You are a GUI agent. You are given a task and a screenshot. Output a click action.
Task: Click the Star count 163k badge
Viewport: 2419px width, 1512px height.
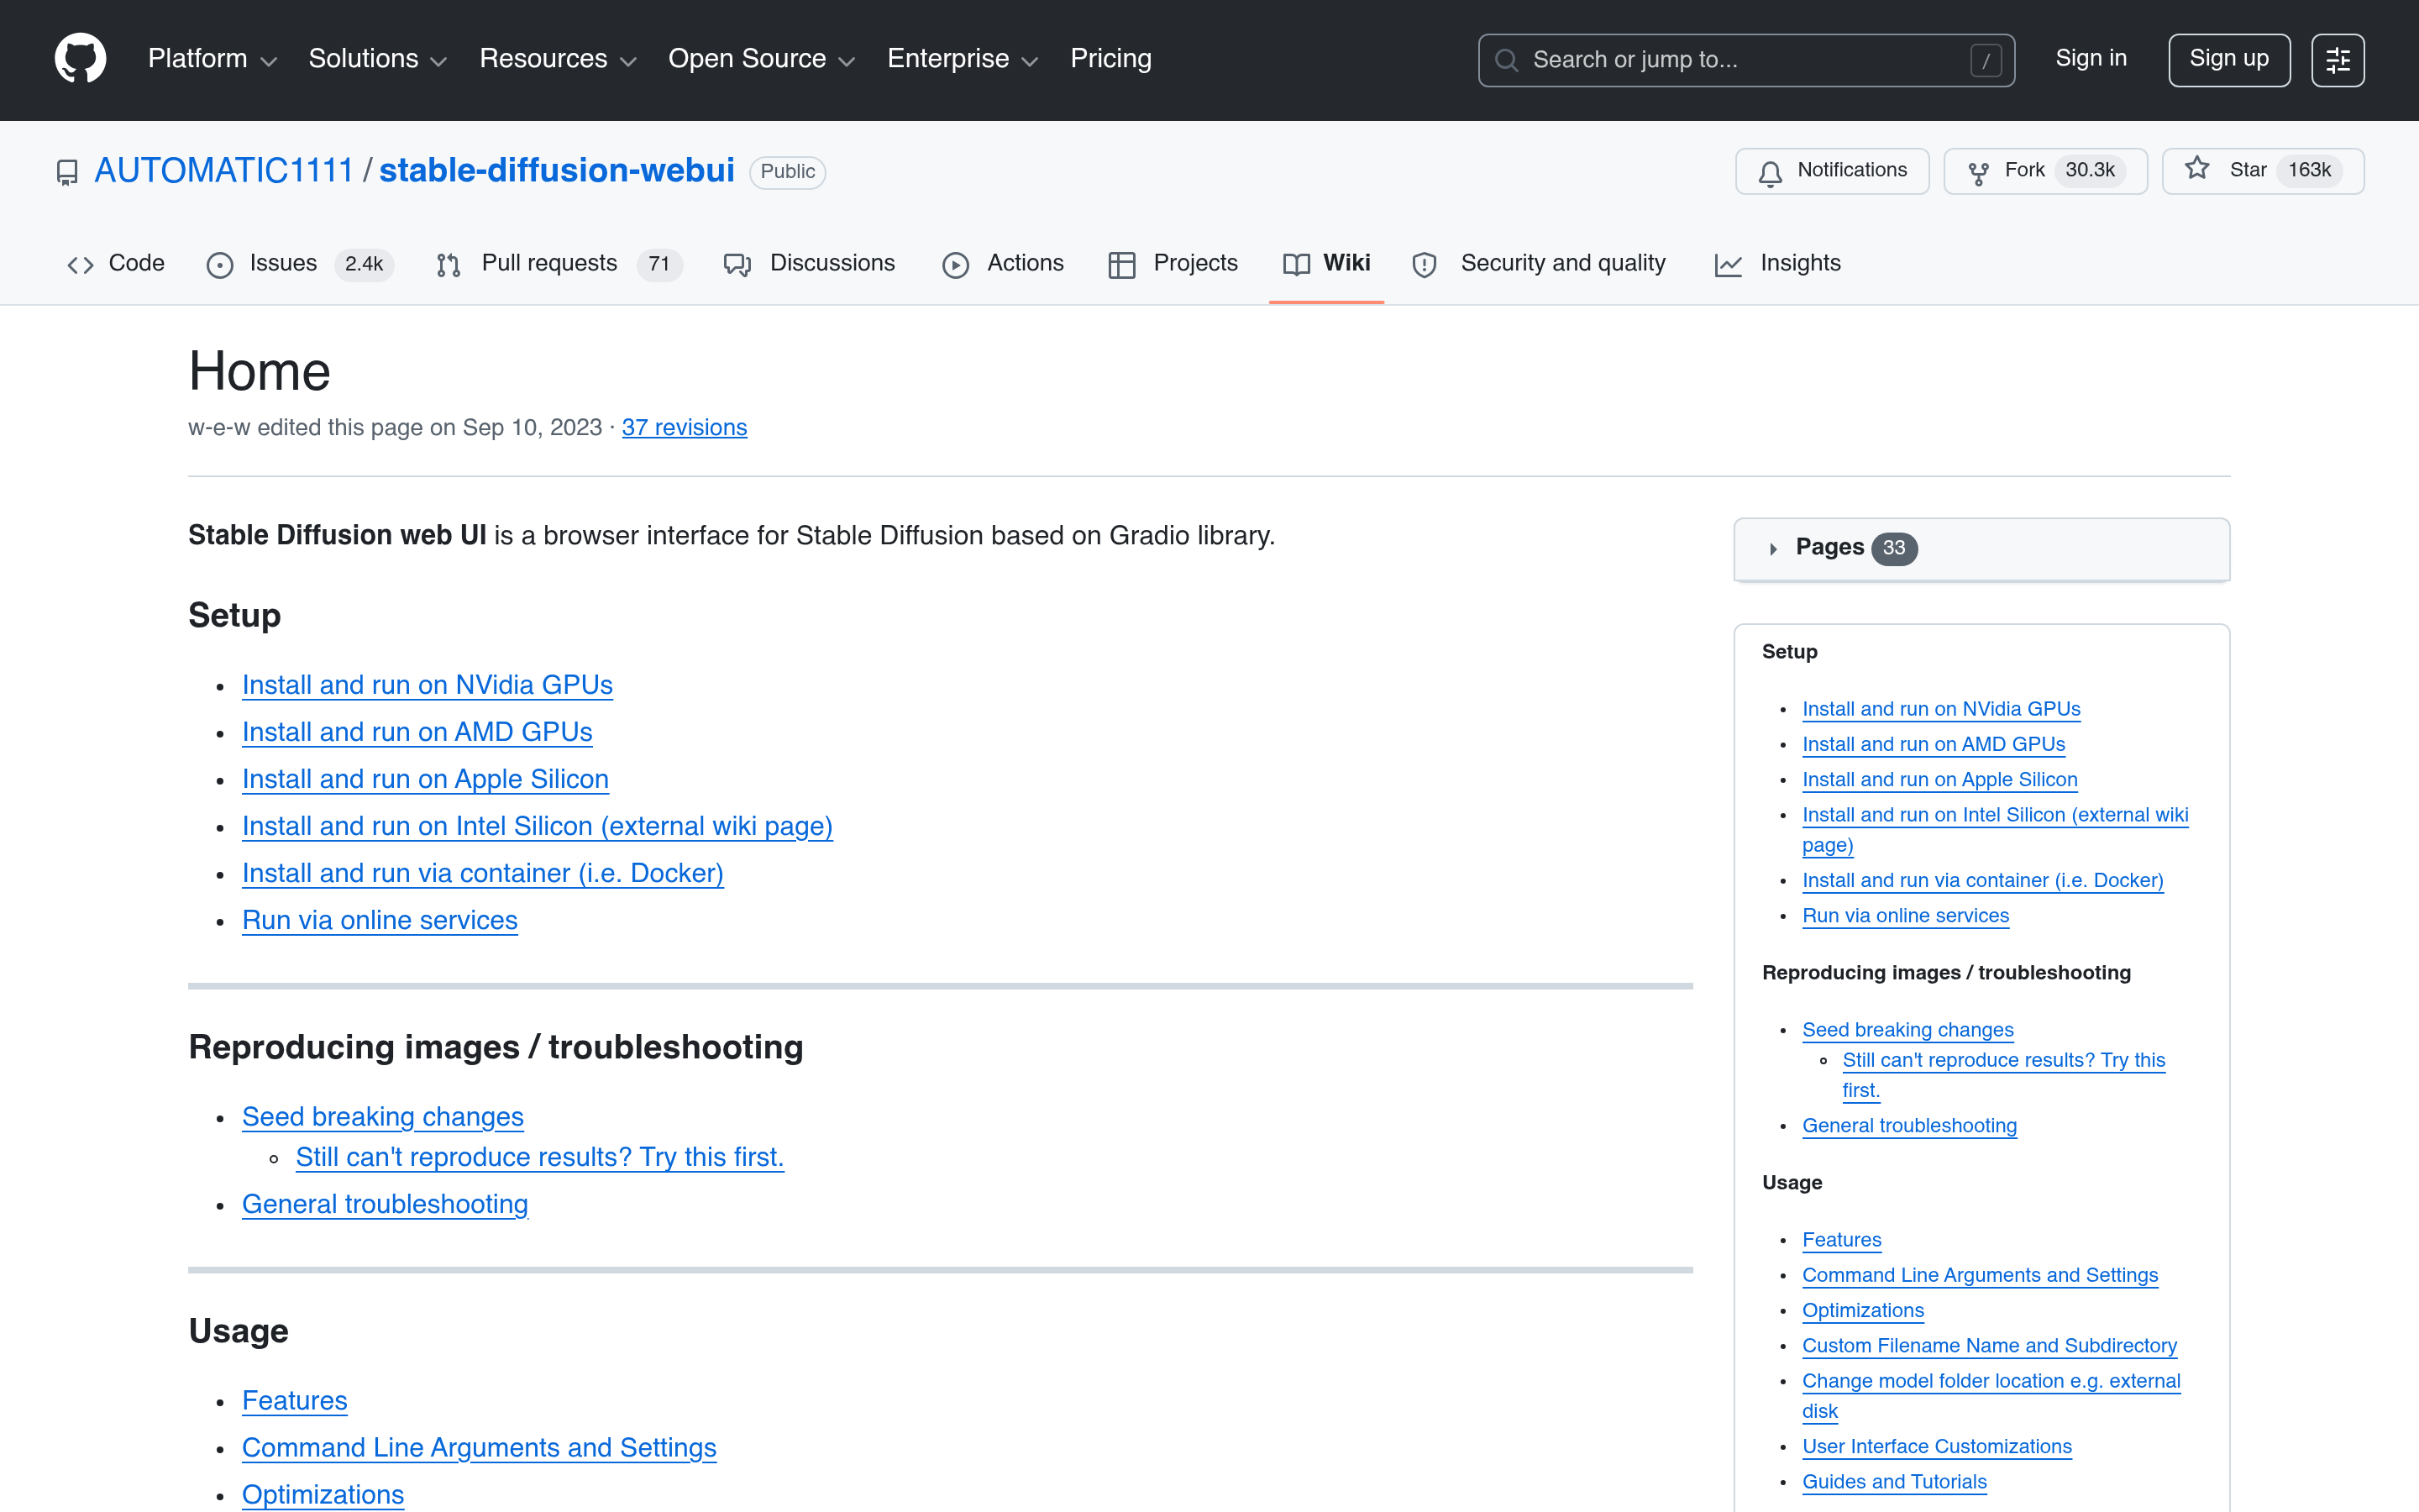click(x=2309, y=171)
